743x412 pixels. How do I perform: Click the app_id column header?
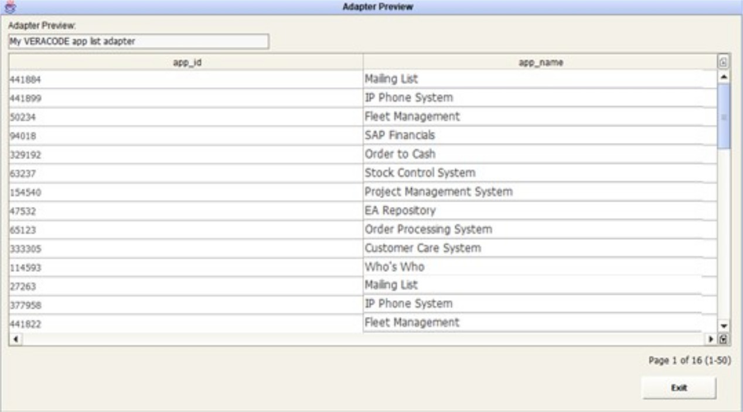[x=186, y=62]
